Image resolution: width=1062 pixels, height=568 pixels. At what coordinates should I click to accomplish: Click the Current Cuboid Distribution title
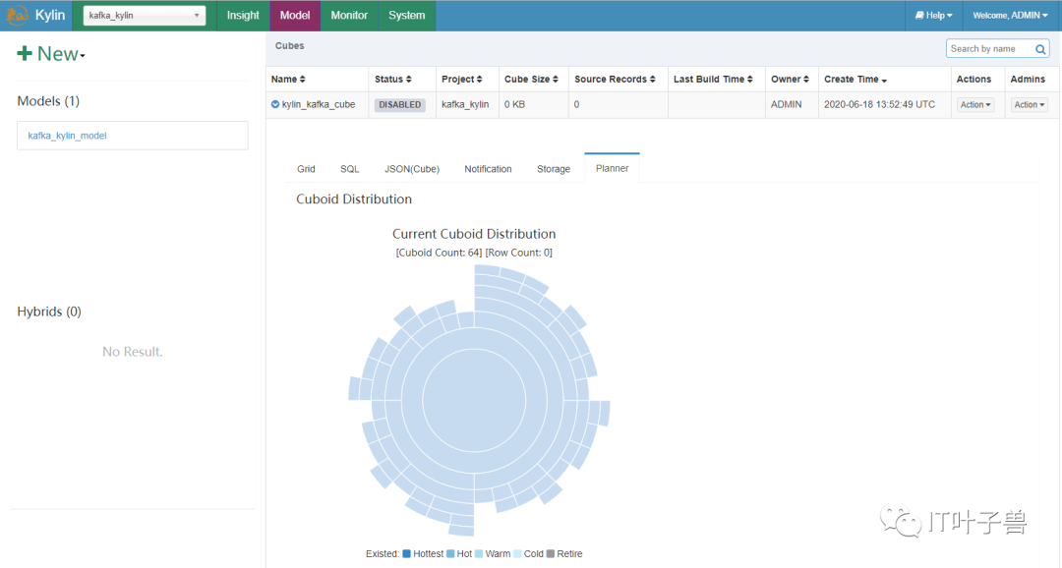click(x=474, y=234)
